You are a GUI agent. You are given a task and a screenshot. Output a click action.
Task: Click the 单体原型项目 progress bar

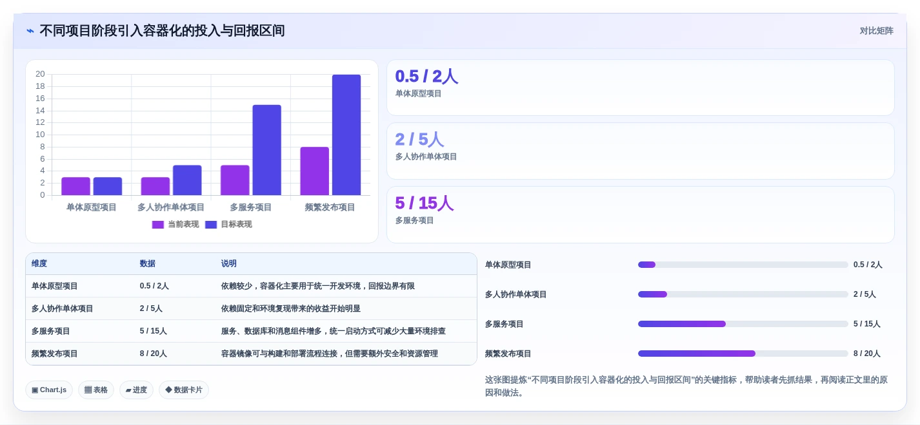(x=743, y=265)
